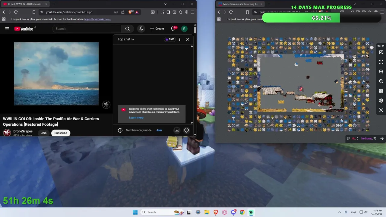Click Learn more in live chat notice

tap(136, 118)
